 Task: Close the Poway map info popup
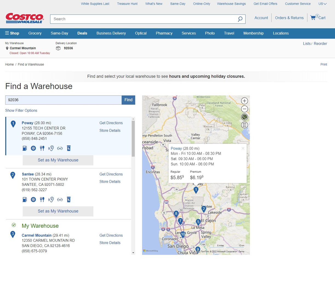243,148
